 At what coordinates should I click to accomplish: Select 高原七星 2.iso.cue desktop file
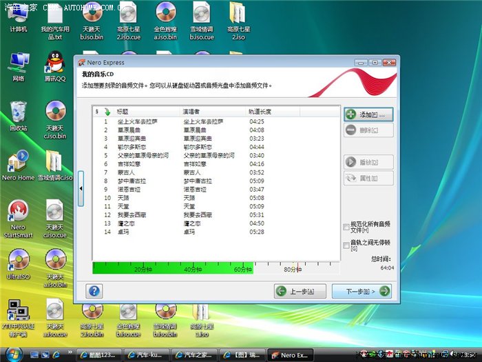click(128, 21)
